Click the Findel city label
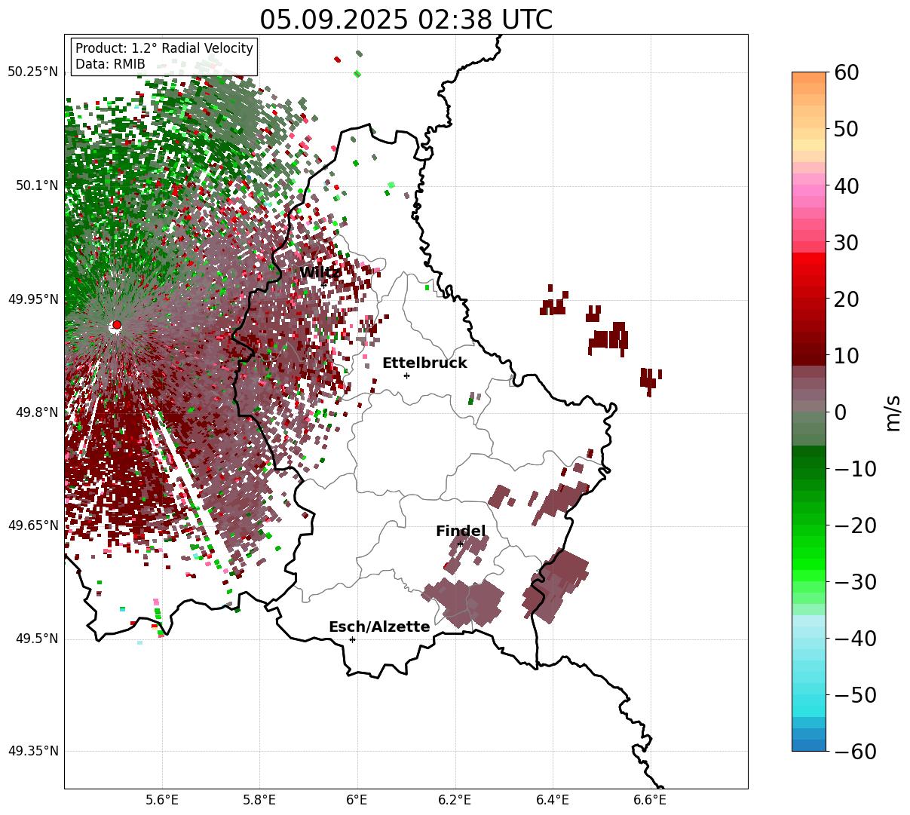Viewport: 910px width, 815px height. point(461,531)
